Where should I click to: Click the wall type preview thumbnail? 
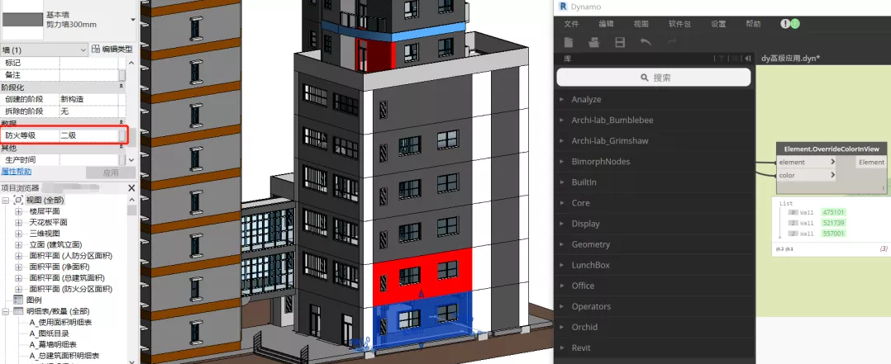tap(23, 21)
